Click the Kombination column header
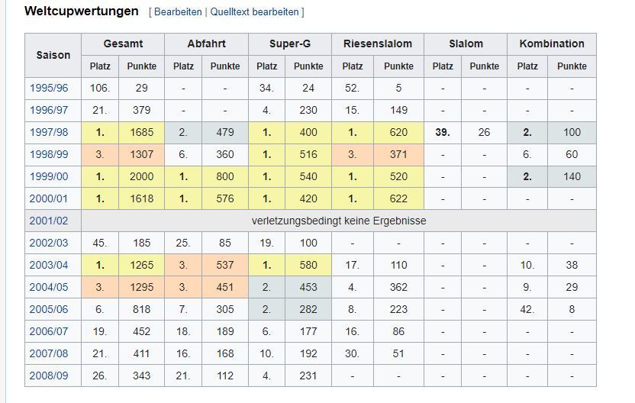Image resolution: width=635 pixels, height=403 pixels. (552, 44)
